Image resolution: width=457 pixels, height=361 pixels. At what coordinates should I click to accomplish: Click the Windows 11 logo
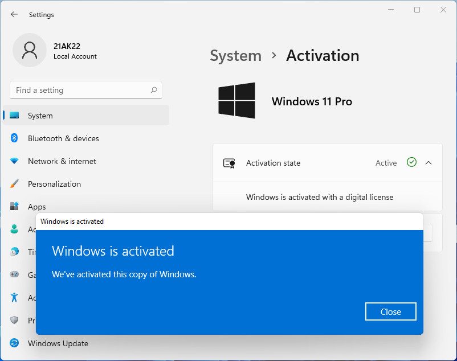pyautogui.click(x=236, y=100)
